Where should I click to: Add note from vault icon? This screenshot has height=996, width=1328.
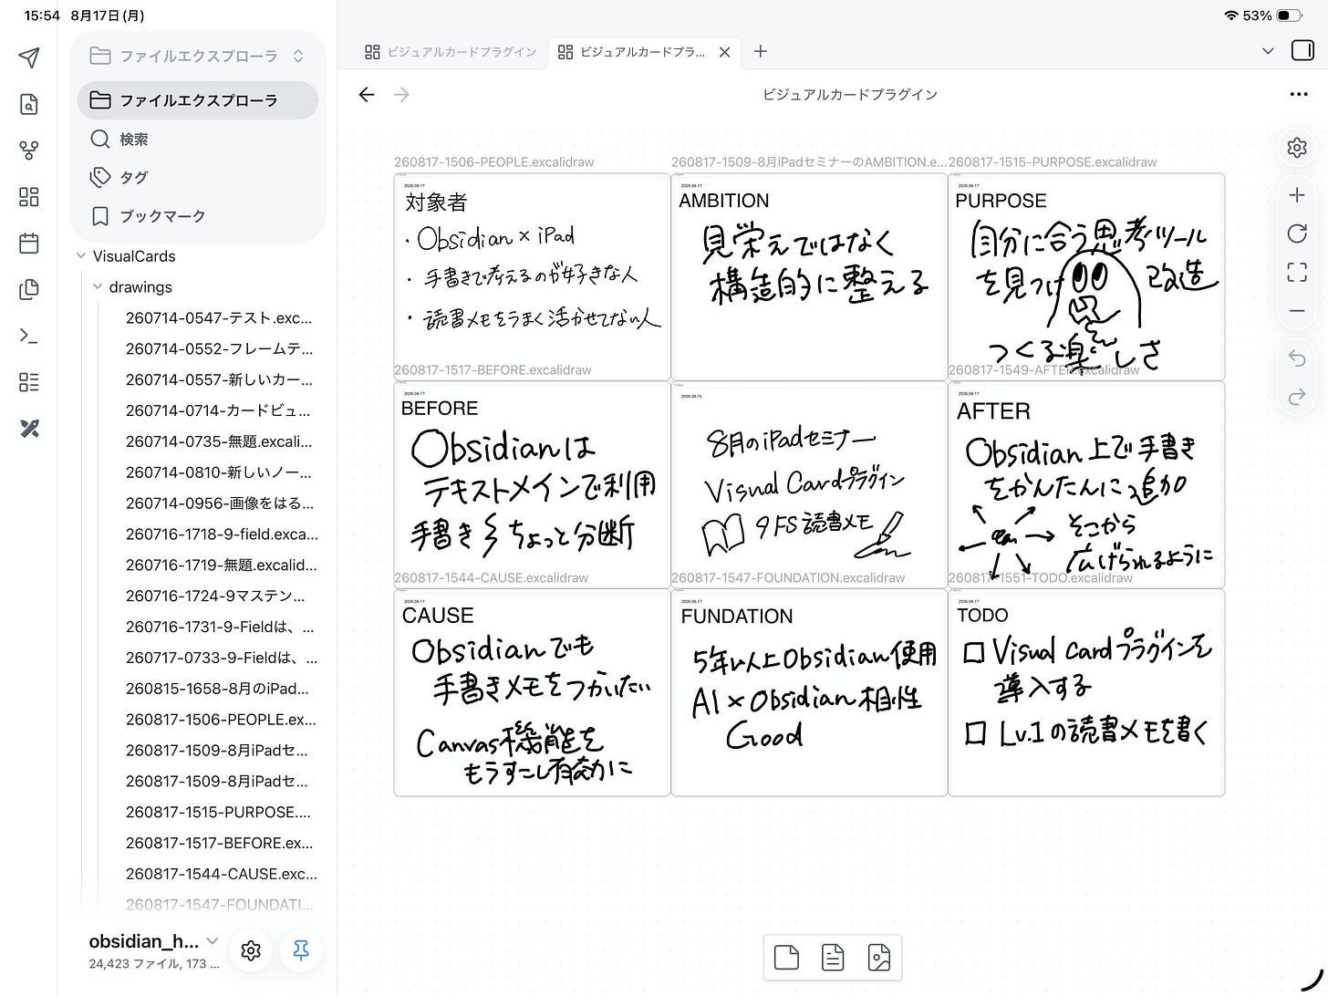point(833,958)
